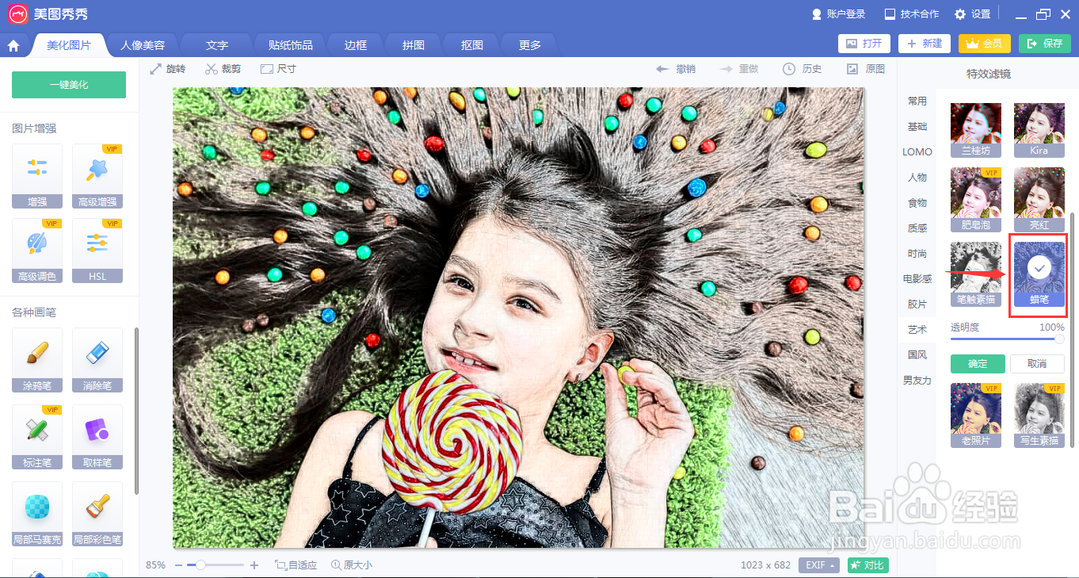The image size is (1079, 578).
Task: Switch to the 人像美容 tab
Action: (x=143, y=45)
